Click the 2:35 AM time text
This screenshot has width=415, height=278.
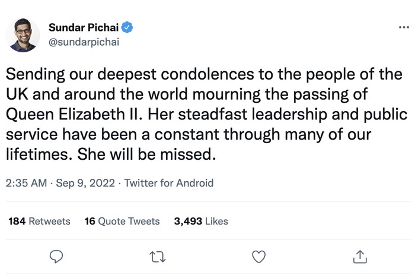click(26, 183)
